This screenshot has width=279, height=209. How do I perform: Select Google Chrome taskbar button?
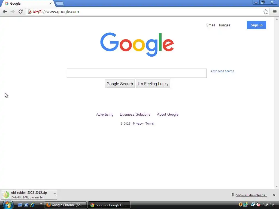(109, 205)
